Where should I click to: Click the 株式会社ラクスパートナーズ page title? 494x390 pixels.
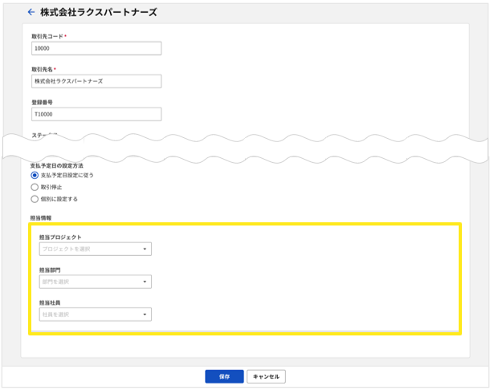pyautogui.click(x=99, y=12)
